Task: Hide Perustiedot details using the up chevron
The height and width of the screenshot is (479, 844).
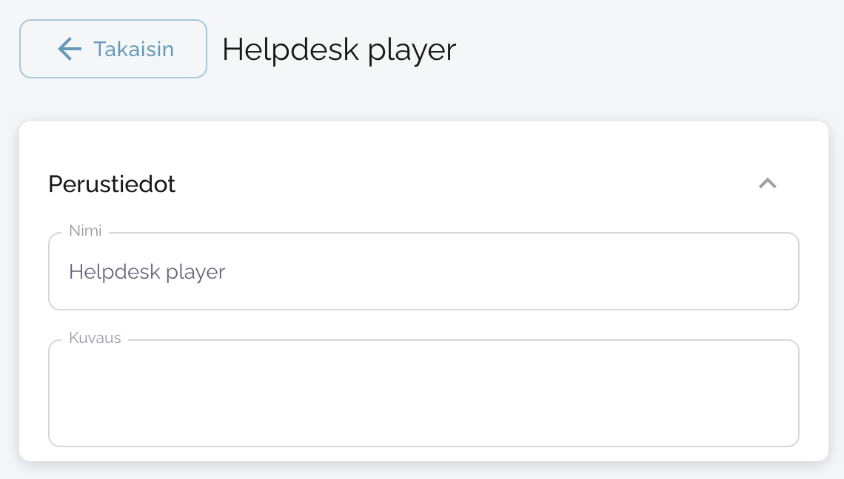Action: point(768,183)
